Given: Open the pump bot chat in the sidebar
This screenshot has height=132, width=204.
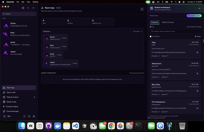Looking at the screenshot, I should 19,43.
